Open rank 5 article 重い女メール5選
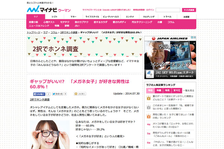224x149 pixels. pyautogui.click(x=171, y=134)
